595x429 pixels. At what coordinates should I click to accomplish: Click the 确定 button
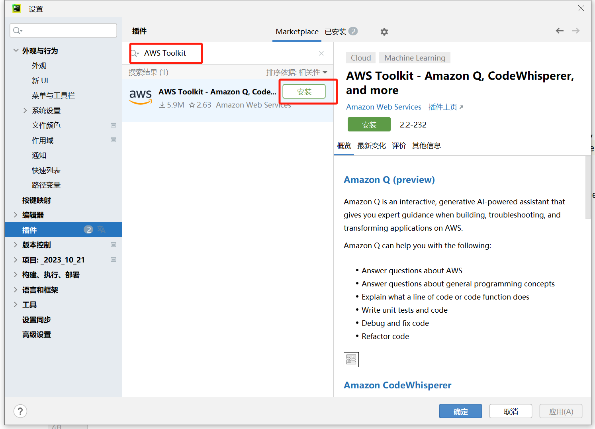460,411
